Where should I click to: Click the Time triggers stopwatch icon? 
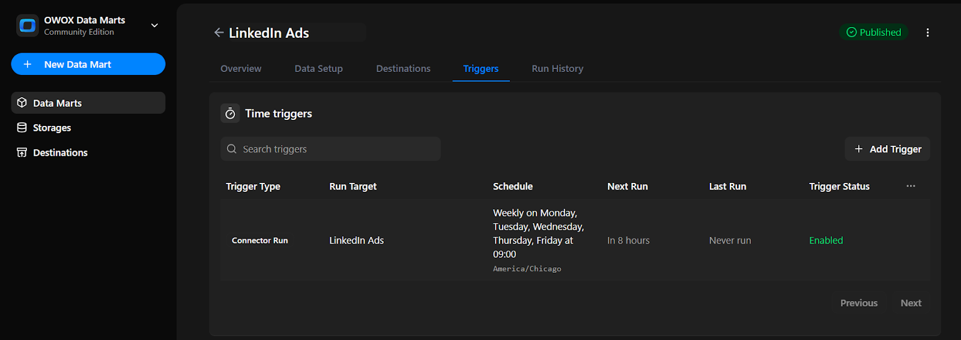pos(230,113)
